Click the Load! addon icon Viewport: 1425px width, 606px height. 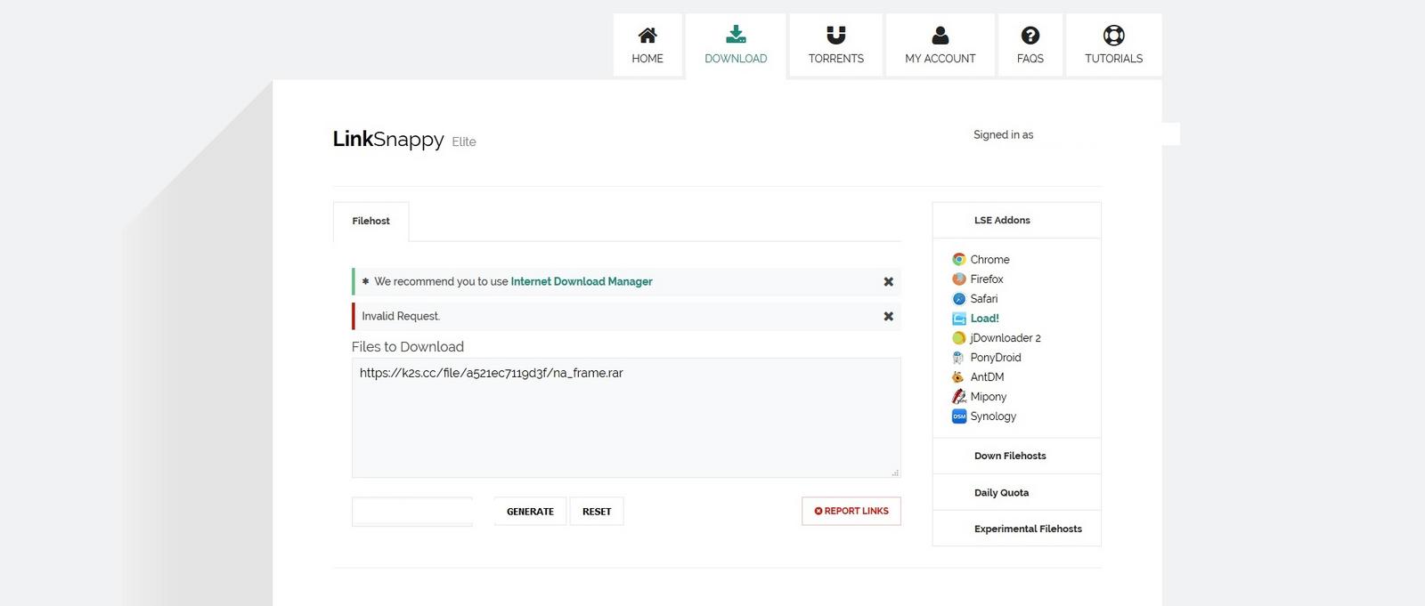coord(959,318)
